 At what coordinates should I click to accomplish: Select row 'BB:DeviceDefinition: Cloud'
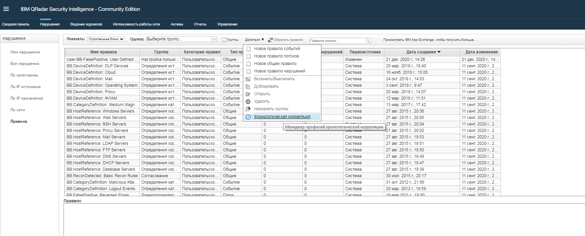(282, 72)
